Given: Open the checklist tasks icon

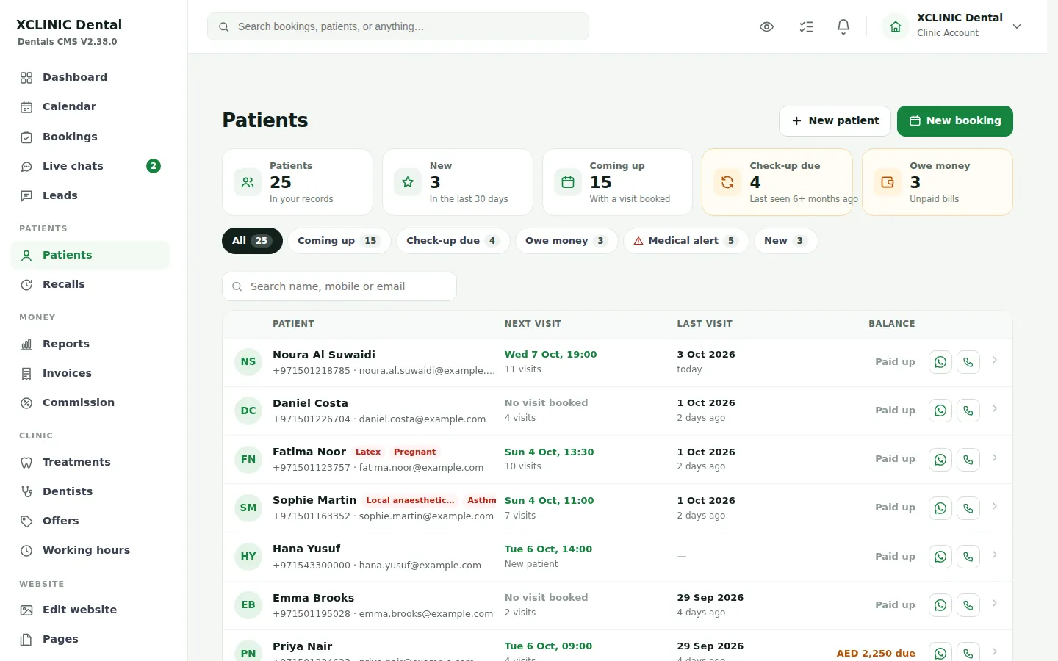Looking at the screenshot, I should 806,27.
